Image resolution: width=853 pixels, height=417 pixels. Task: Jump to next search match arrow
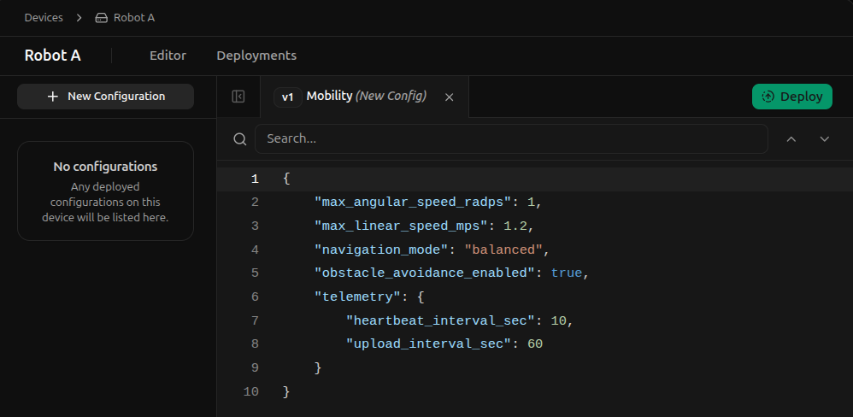pyautogui.click(x=824, y=139)
